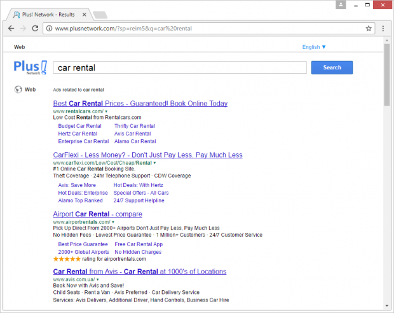The image size is (394, 313).
Task: Open Thrifty Car Rental sitelink
Action: pyautogui.click(x=135, y=126)
